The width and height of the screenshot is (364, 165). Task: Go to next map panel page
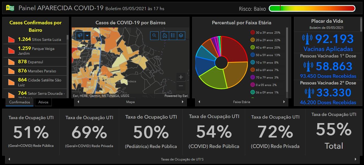pos(183,102)
